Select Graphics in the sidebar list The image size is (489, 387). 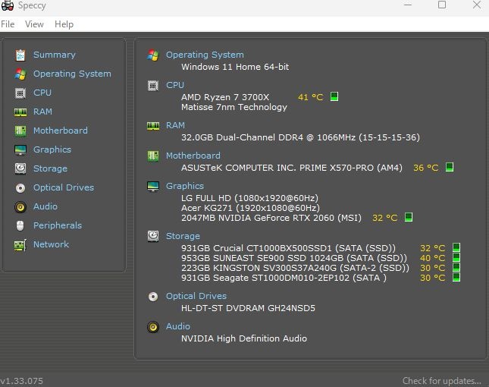coord(52,149)
